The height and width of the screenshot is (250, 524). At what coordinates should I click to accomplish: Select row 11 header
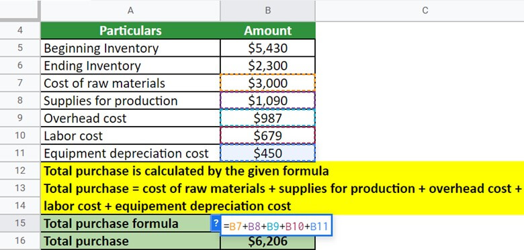[x=20, y=153]
